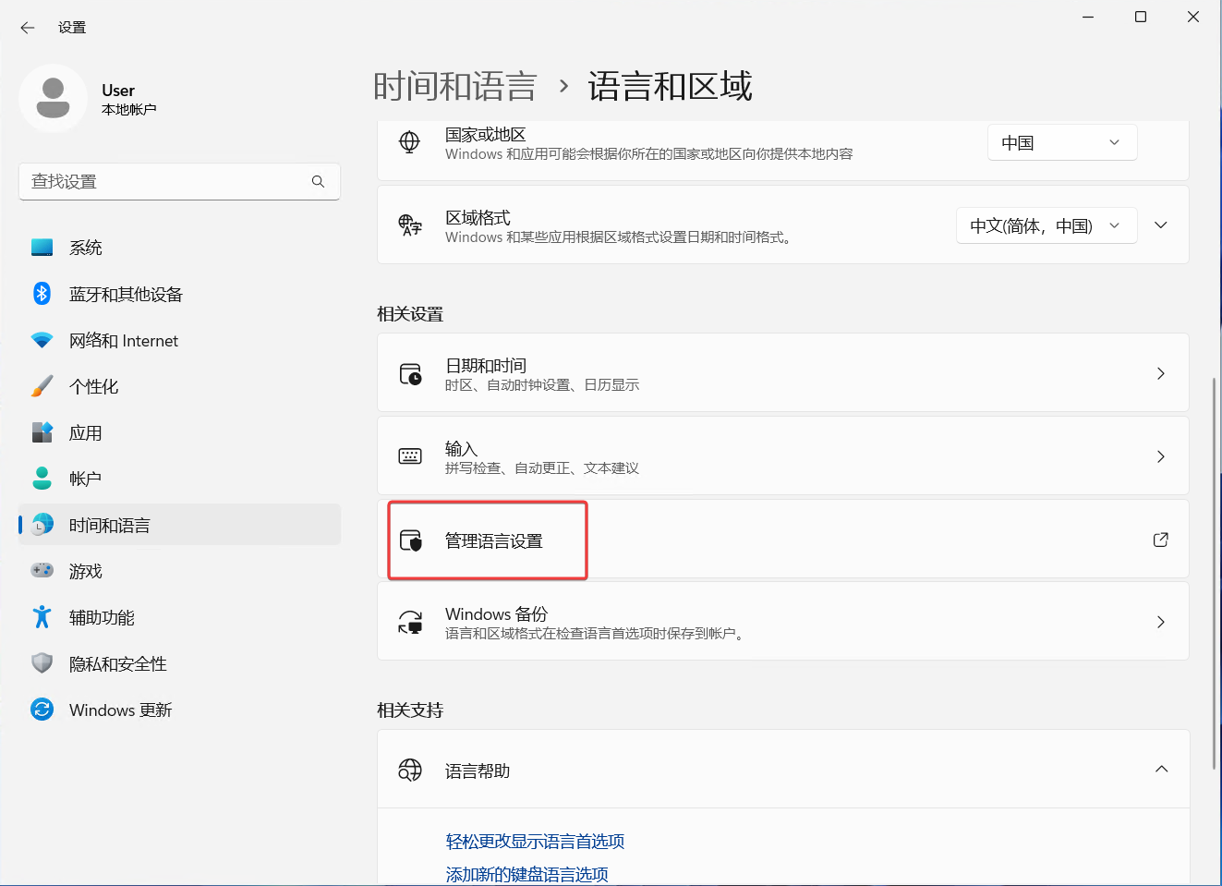Open external link icon for 管理语言设置
Screen dimensions: 1222x886
pos(1160,540)
